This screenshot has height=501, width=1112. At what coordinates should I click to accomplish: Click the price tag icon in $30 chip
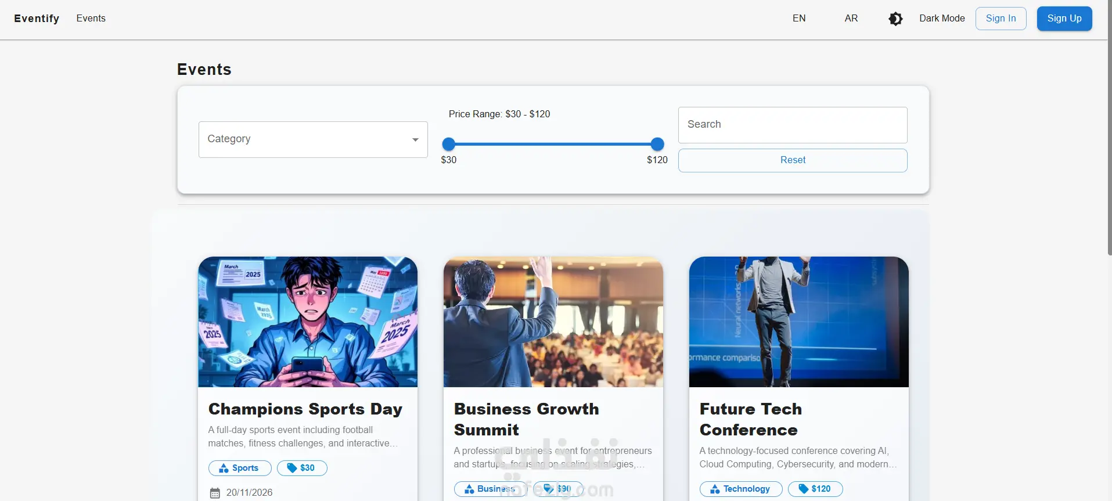pyautogui.click(x=292, y=468)
